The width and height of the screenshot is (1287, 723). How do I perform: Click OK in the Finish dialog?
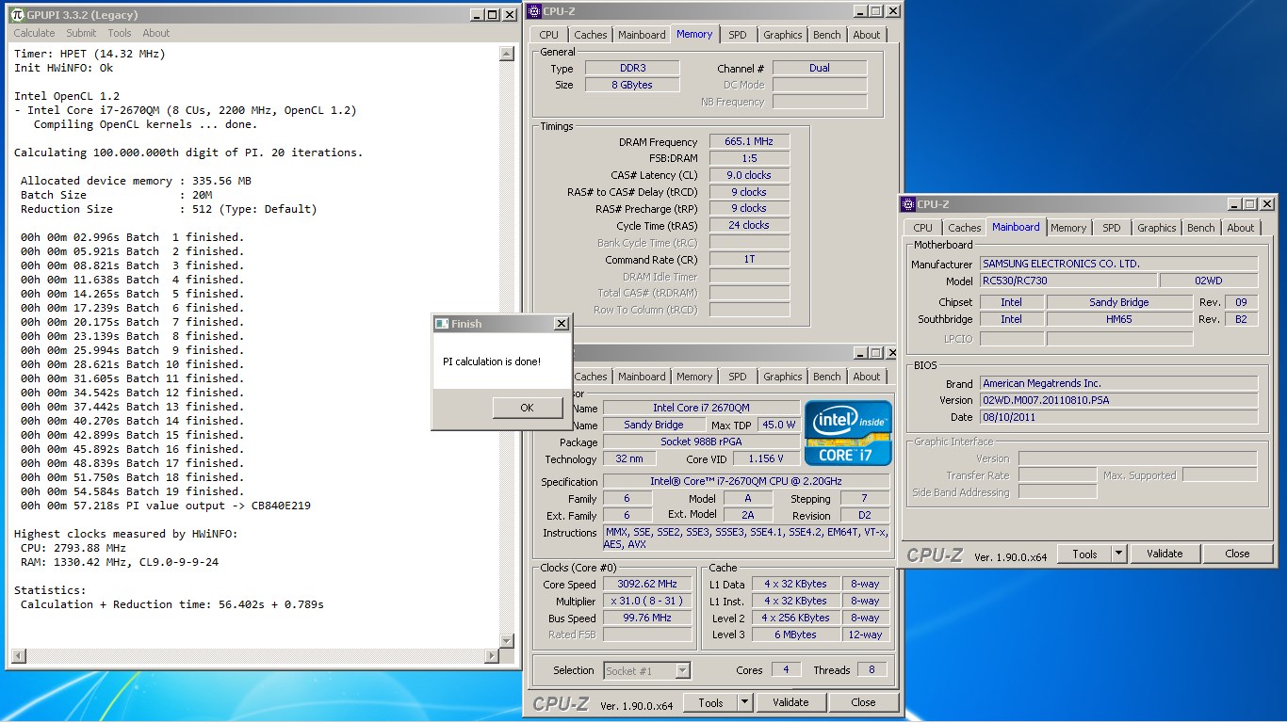click(x=527, y=408)
